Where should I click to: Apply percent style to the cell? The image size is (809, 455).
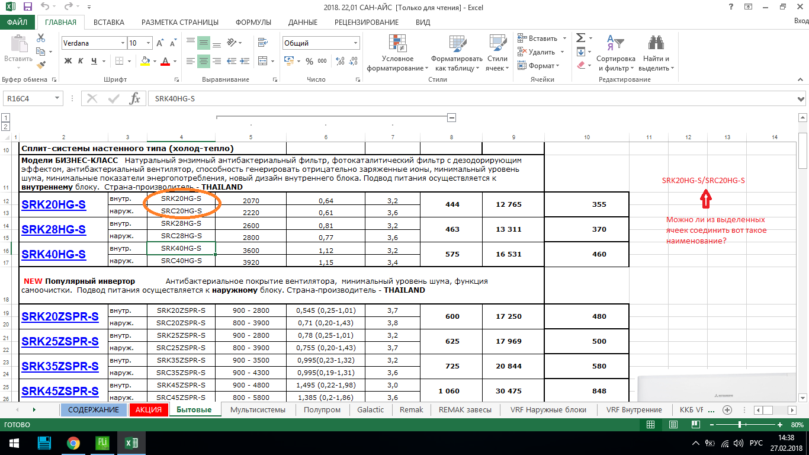coord(309,61)
